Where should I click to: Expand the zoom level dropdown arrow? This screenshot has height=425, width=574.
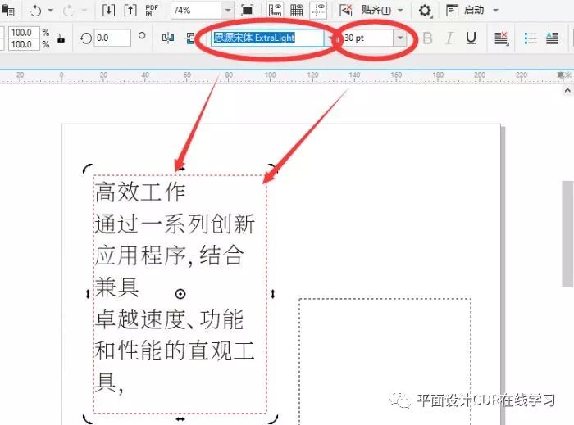click(228, 10)
